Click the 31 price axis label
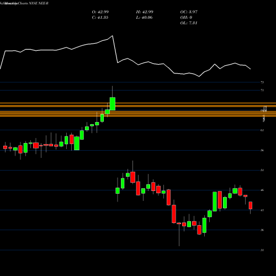The height and width of the screenshot is (276, 276). tap(262, 250)
